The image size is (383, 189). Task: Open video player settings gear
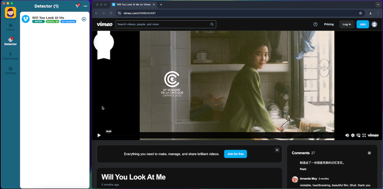(353, 135)
